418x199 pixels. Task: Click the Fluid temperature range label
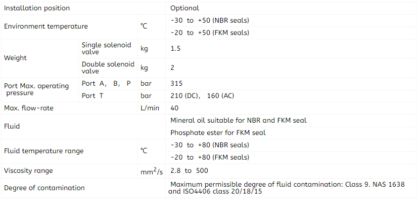point(44,151)
